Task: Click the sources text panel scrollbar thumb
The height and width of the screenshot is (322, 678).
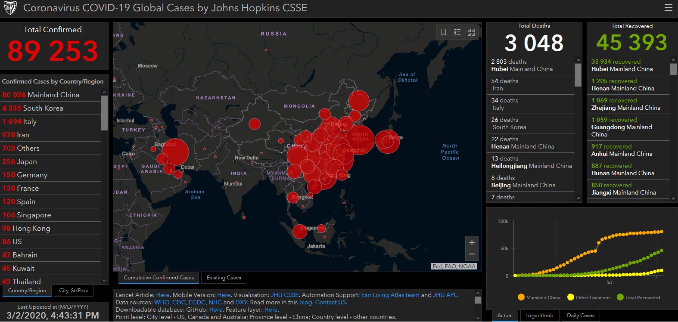Action: (477, 300)
